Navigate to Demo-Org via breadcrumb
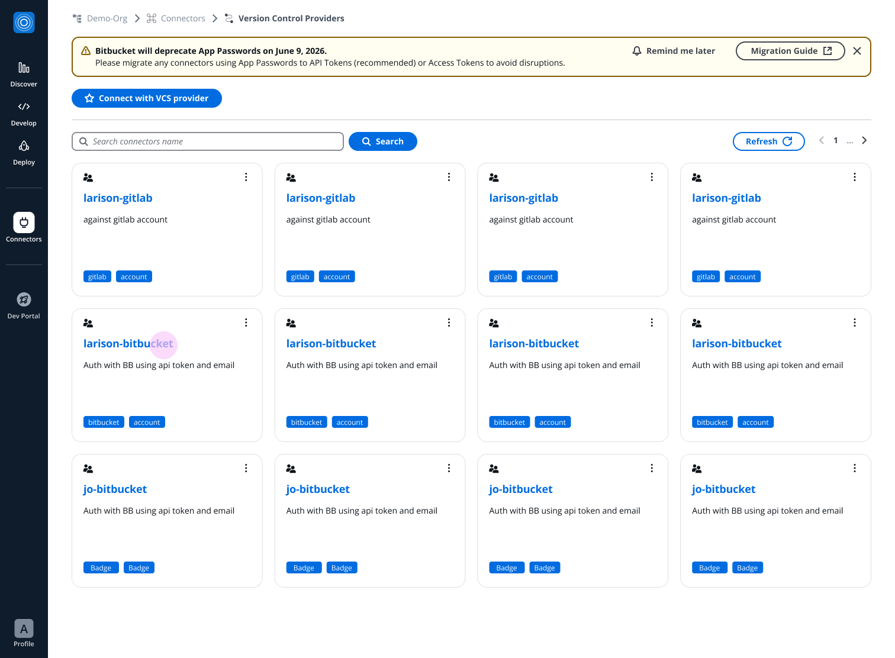895x658 pixels. pos(107,18)
